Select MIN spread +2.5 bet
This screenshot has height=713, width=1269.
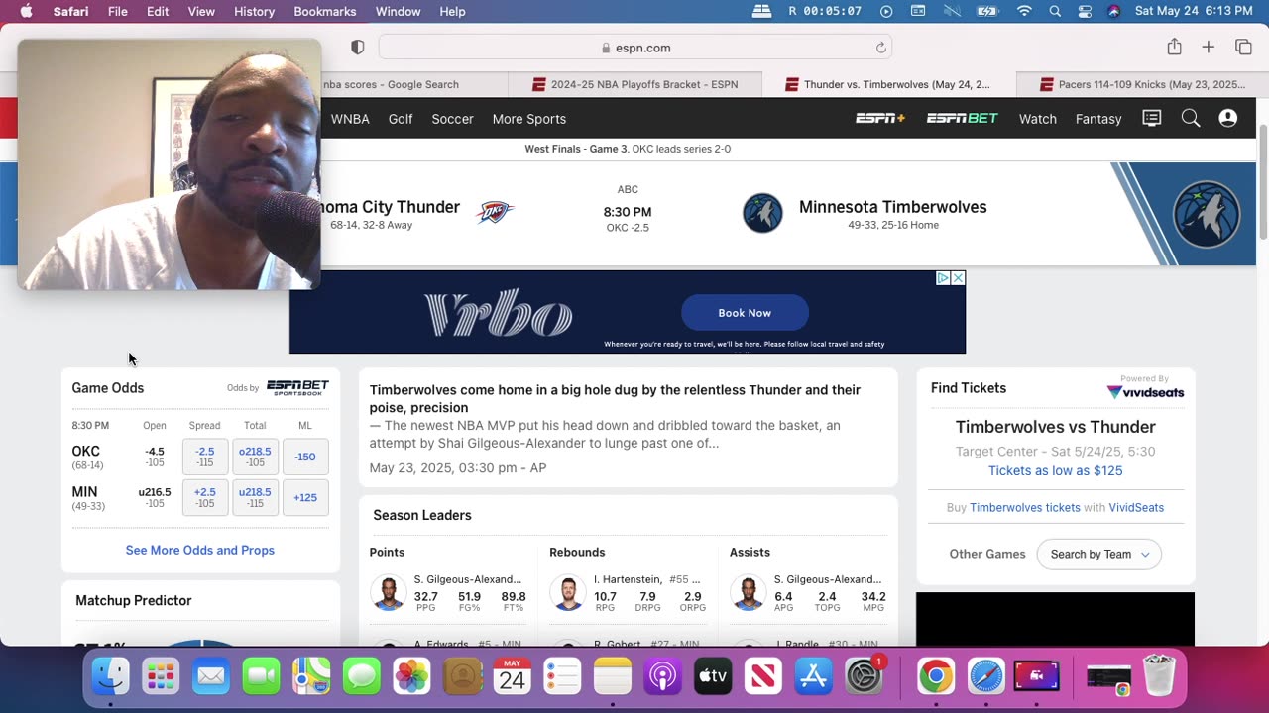point(205,497)
